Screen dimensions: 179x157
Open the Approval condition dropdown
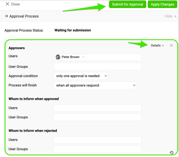(81, 76)
